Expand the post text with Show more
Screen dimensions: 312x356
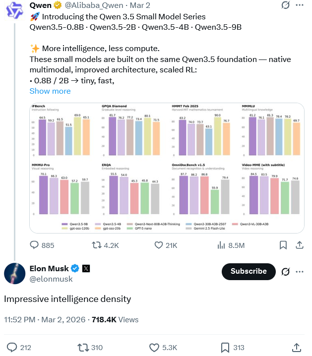(x=50, y=91)
